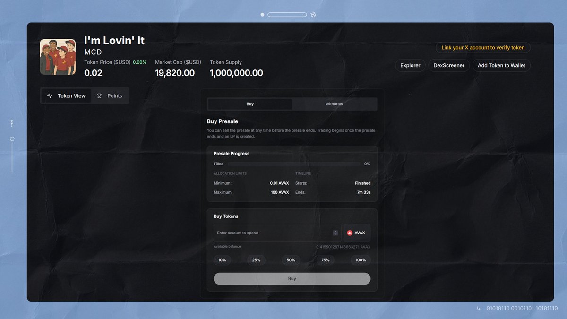Click the Points trophy icon
Screen dimensions: 567x319
coord(99,96)
